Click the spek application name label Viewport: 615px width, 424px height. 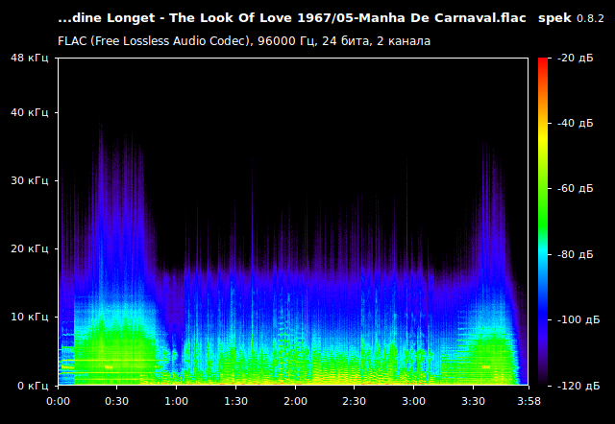[x=554, y=18]
